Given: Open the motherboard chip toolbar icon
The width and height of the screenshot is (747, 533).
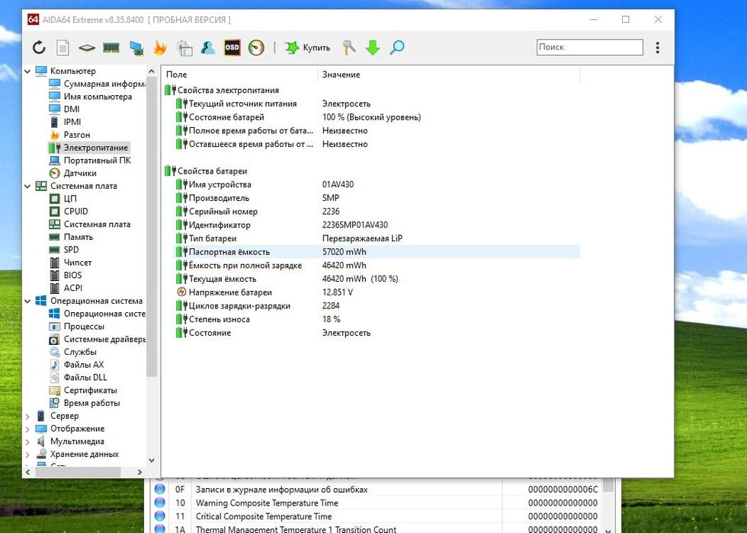Looking at the screenshot, I should click(x=87, y=47).
